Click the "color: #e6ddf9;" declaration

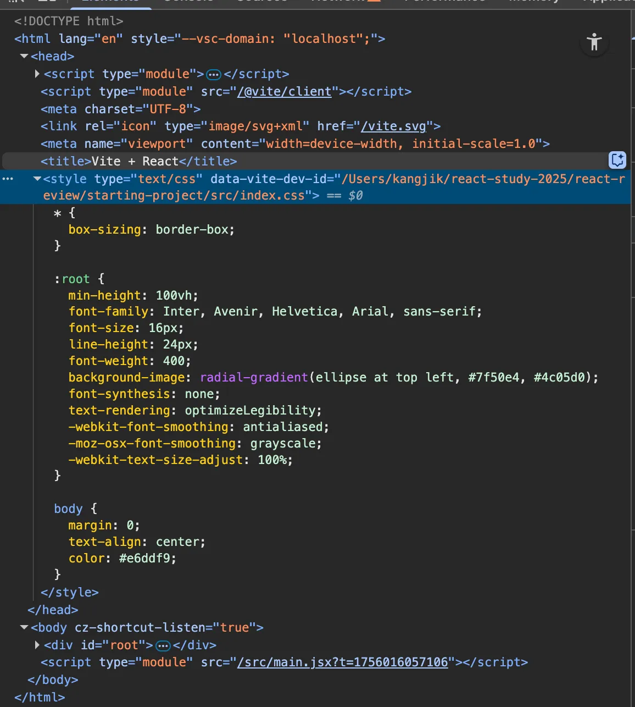click(122, 558)
